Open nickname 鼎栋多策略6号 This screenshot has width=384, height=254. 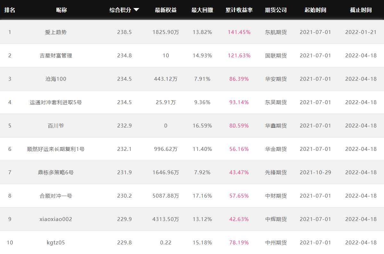coord(56,172)
